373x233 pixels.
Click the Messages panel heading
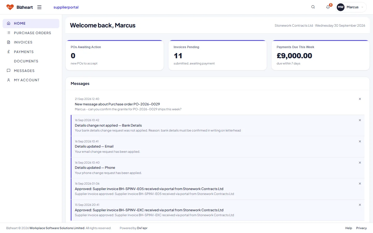[80, 84]
